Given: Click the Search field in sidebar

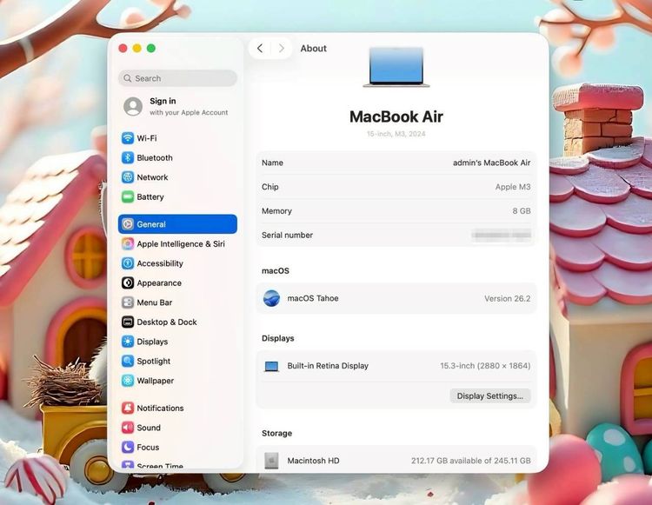Looking at the screenshot, I should coord(178,78).
